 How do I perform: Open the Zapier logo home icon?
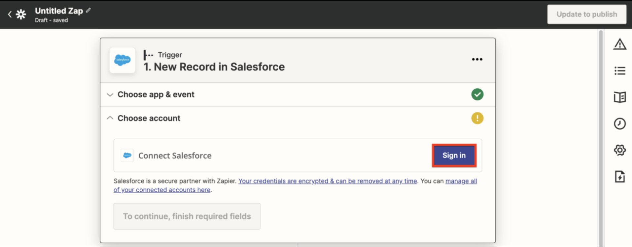(21, 14)
